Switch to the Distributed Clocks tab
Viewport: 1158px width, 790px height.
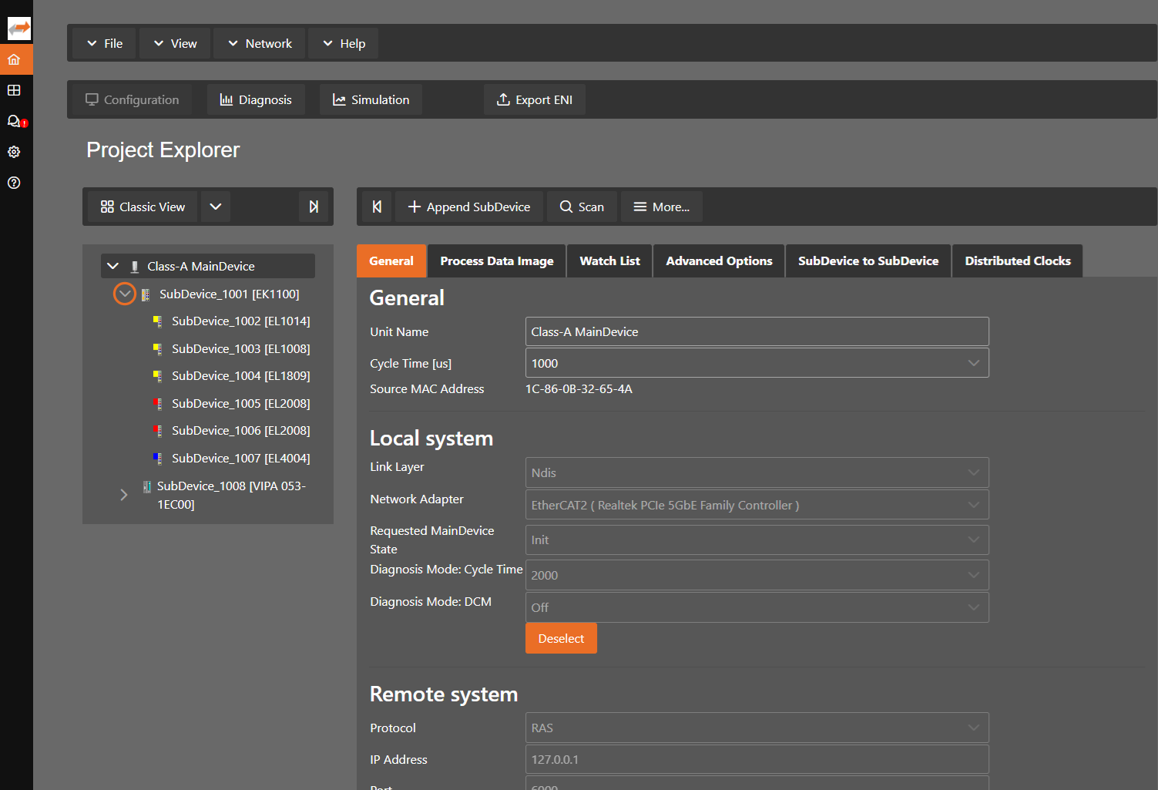(x=1017, y=261)
